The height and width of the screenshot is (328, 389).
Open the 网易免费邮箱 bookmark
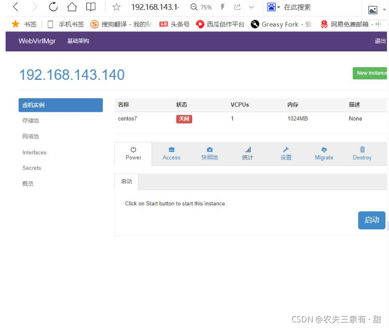[x=350, y=24]
